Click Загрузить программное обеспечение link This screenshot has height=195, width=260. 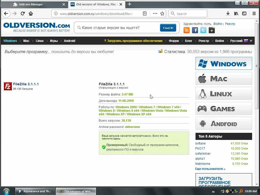coord(133,41)
